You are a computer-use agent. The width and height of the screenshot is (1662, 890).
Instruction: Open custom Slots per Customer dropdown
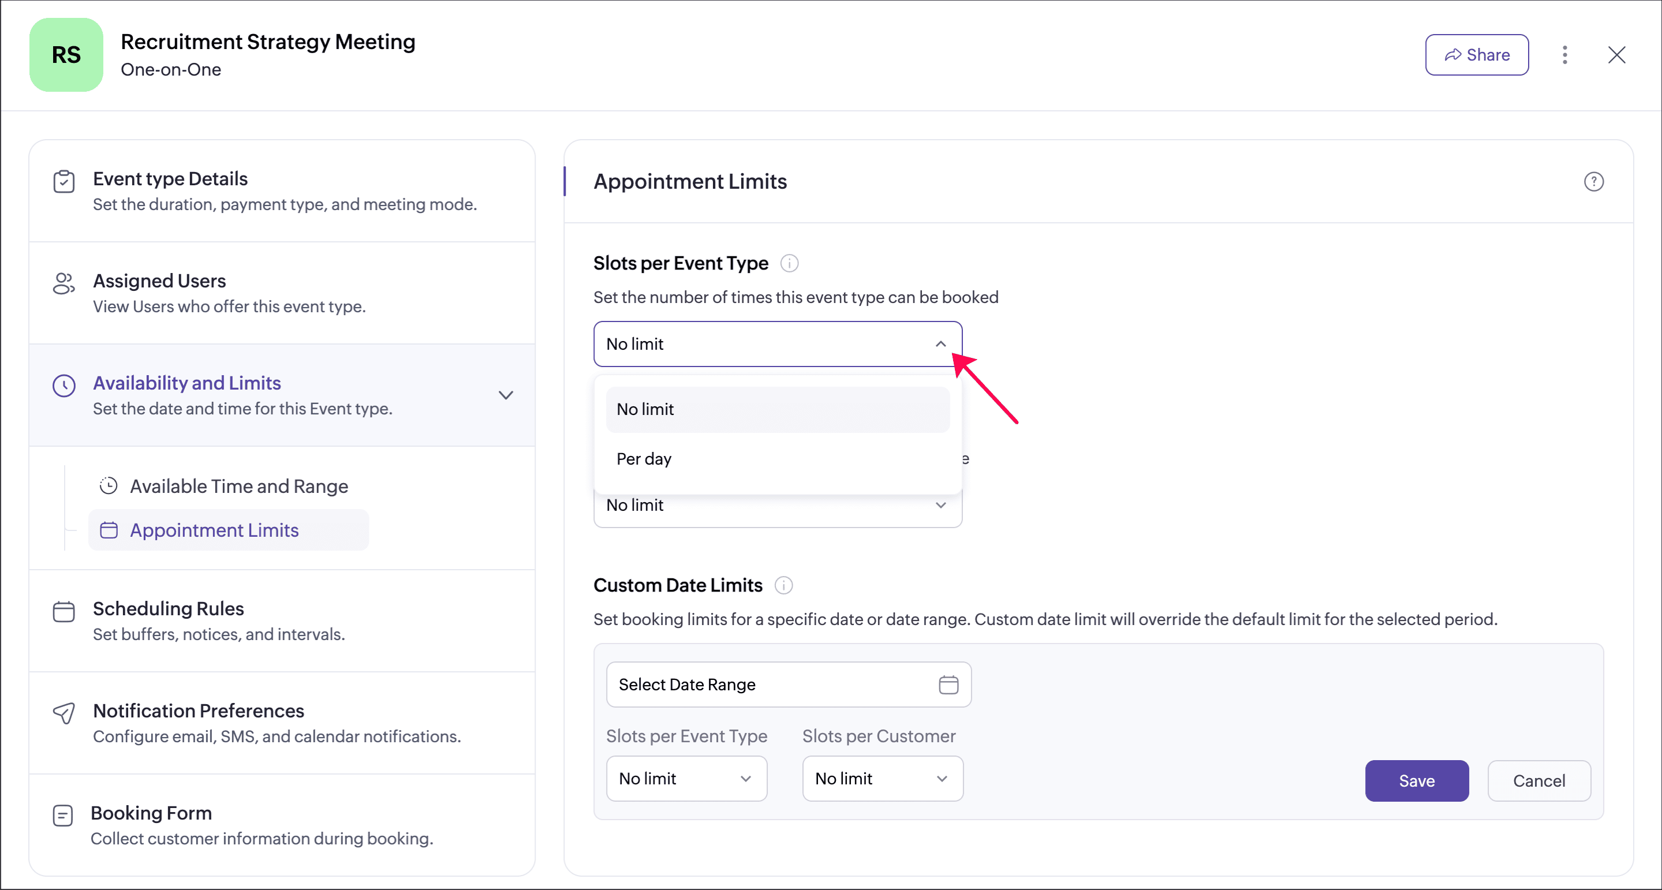882,779
